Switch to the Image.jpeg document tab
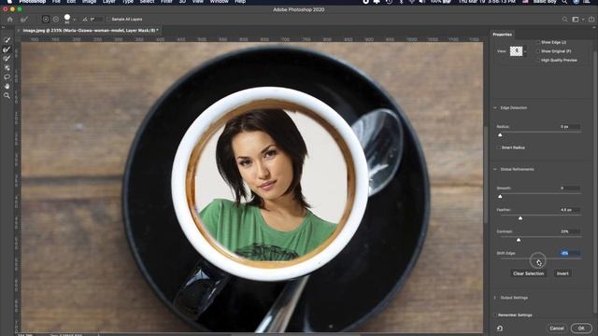Viewport: 598px width, 336px height. coord(91,30)
